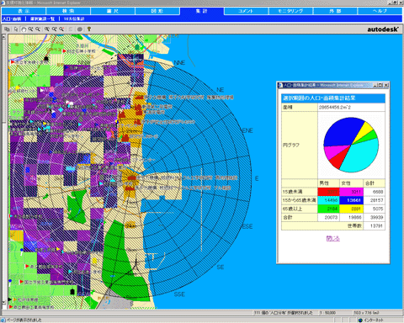This screenshot has height=323, width=404.
Task: Click the ENE direction label on map
Action: pos(247,130)
